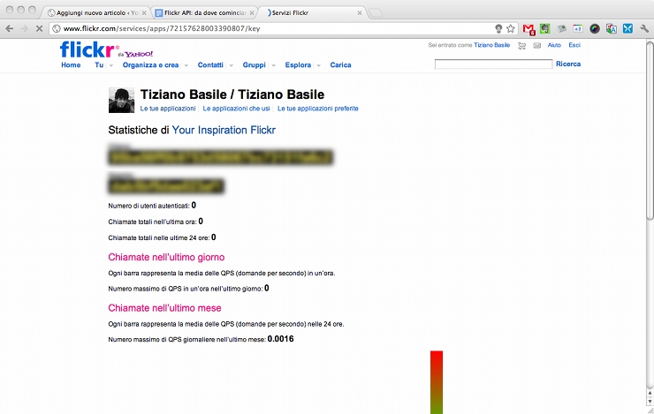
Task: Open Contatti in navigation
Action: 210,65
